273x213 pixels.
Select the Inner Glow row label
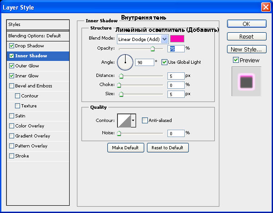point(27,76)
